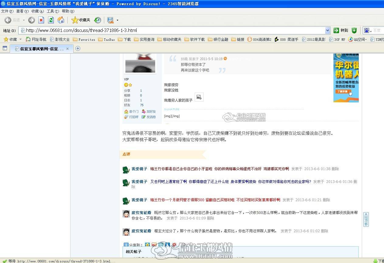Close the 信宜玉都风情网 tab

click(x=67, y=49)
